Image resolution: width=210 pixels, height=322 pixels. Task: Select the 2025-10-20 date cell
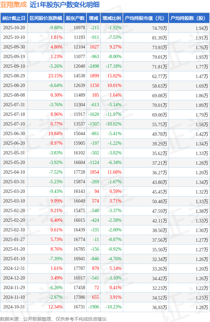14,28
